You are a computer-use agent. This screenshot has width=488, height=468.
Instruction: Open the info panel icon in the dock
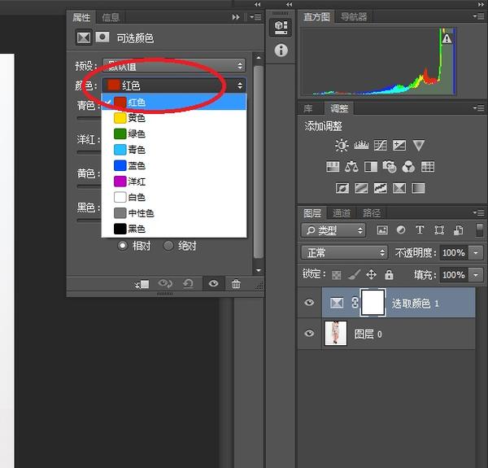281,50
